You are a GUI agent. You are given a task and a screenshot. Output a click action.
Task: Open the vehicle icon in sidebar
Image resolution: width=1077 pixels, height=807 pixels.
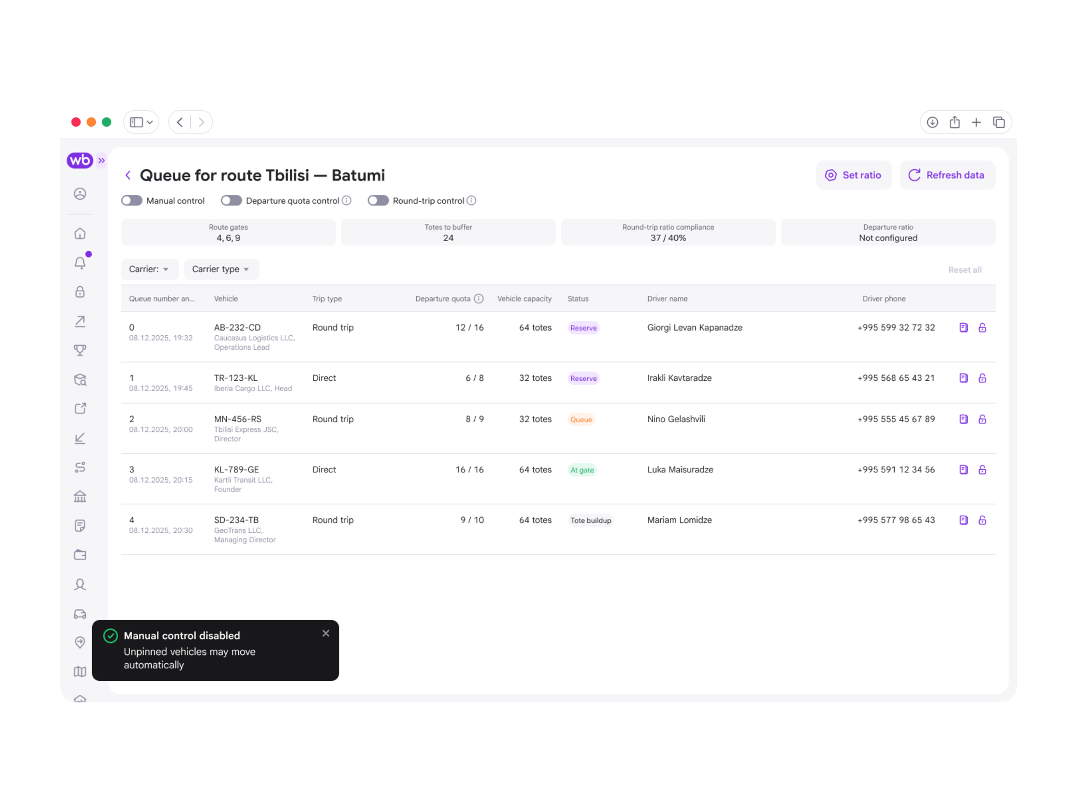tap(80, 614)
